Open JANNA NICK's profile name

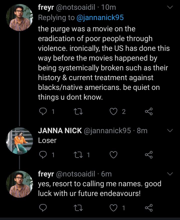pos(60,130)
